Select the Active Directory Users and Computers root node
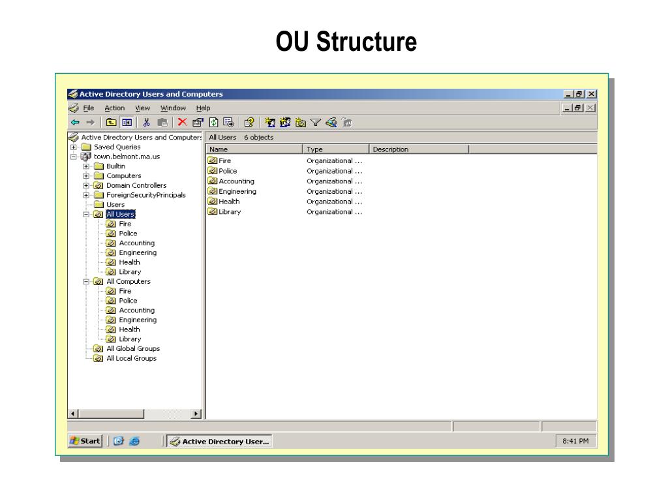 141,137
